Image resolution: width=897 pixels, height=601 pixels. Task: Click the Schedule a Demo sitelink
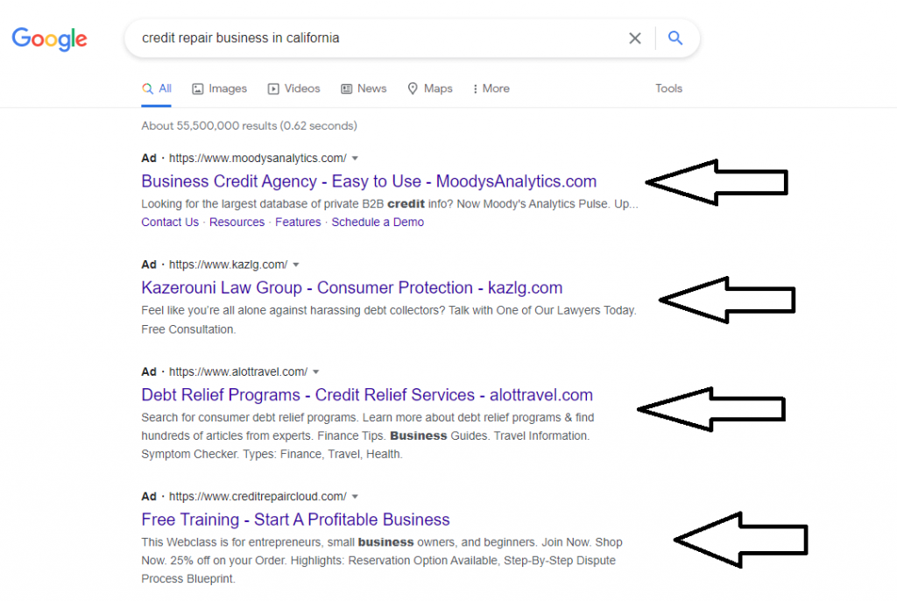pos(378,222)
